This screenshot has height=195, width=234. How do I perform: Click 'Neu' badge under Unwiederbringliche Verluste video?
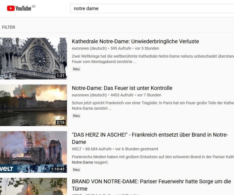pyautogui.click(x=76, y=69)
